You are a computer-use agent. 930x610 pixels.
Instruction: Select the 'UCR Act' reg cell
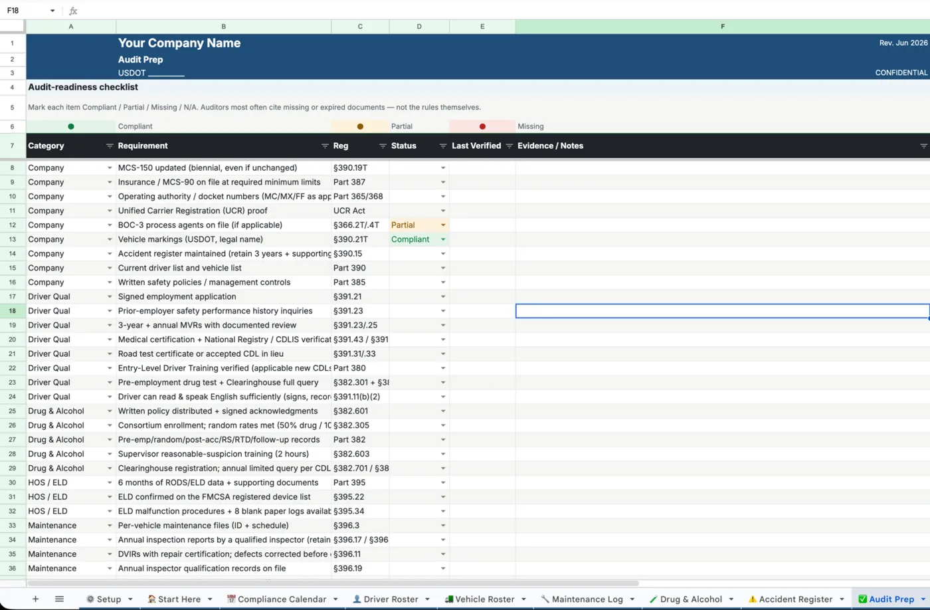(360, 211)
